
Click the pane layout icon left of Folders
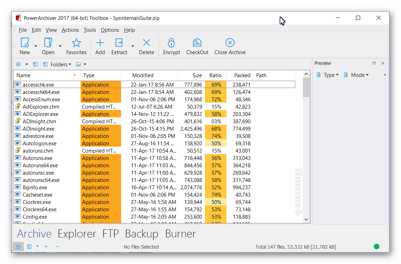(x=35, y=64)
